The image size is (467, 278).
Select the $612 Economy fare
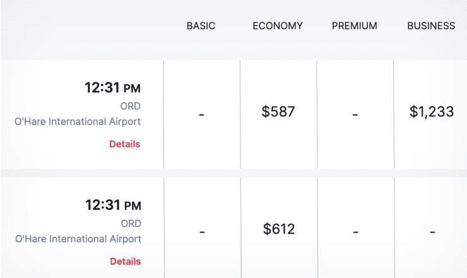279,229
